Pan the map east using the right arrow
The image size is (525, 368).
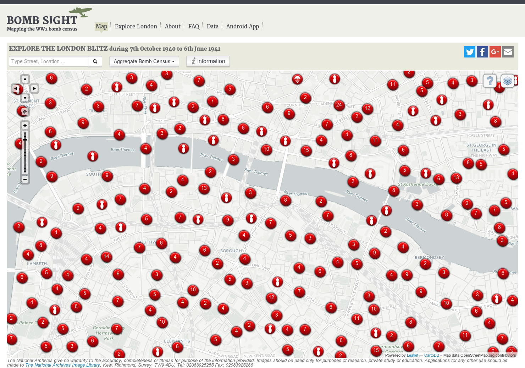(34, 88)
